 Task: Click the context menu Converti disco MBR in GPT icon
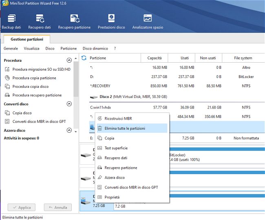[100, 187]
